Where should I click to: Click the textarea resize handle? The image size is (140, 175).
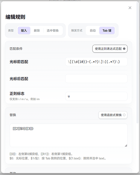(x=126, y=146)
